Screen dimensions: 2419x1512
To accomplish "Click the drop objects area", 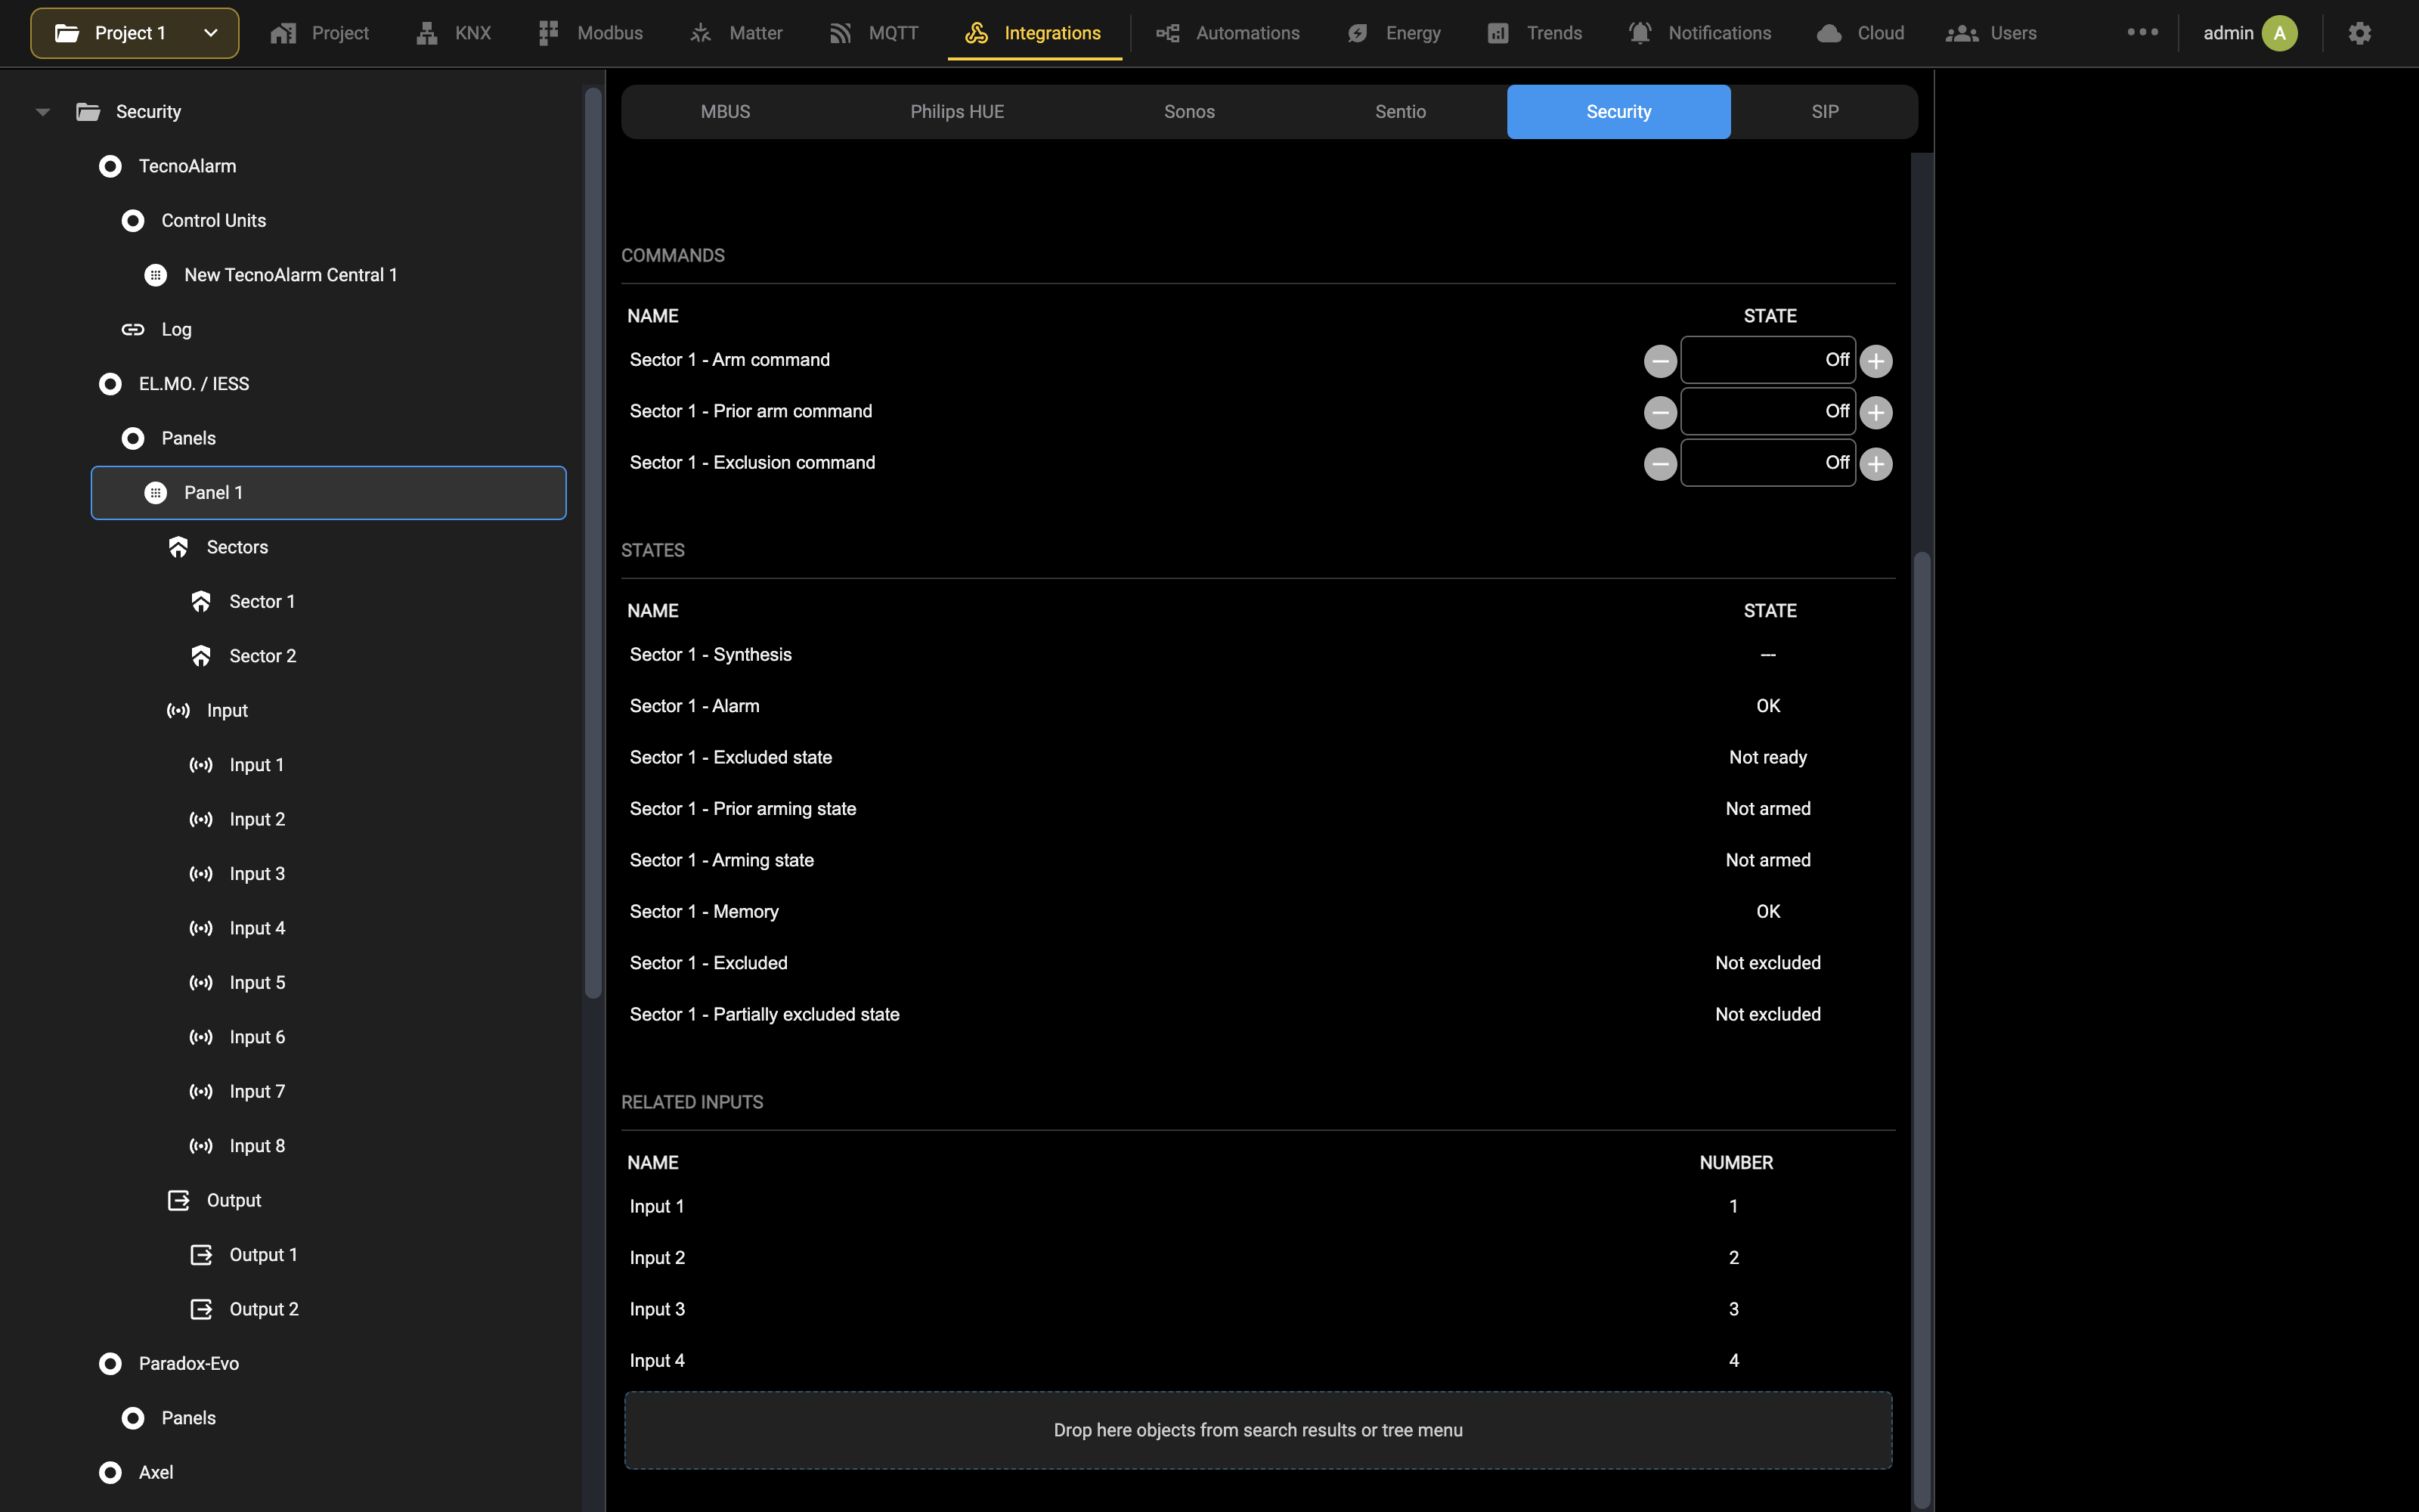I will coord(1257,1430).
